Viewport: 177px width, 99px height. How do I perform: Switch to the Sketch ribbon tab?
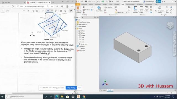[91, 4]
